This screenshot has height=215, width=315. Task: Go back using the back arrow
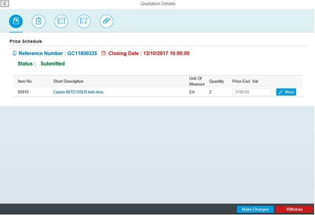5,4
